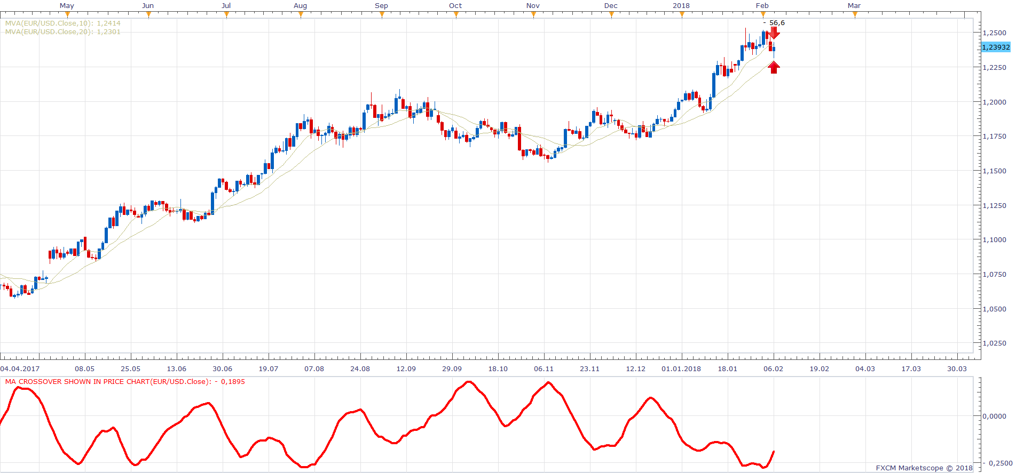Click the 23.11 date axis label
Screen dimensions: 1016x473
[x=589, y=369]
